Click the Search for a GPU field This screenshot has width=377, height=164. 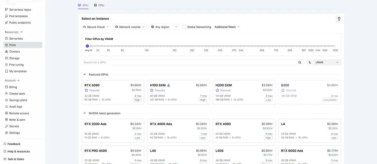tap(188, 62)
